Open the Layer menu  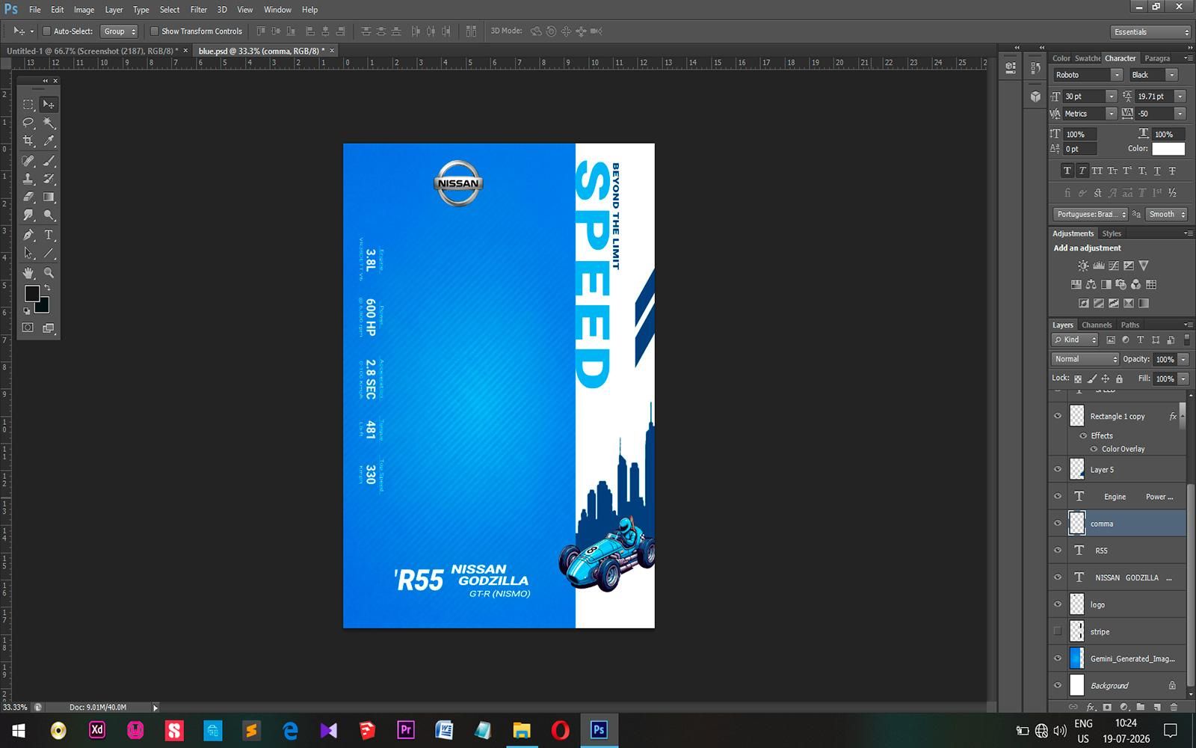click(x=114, y=10)
